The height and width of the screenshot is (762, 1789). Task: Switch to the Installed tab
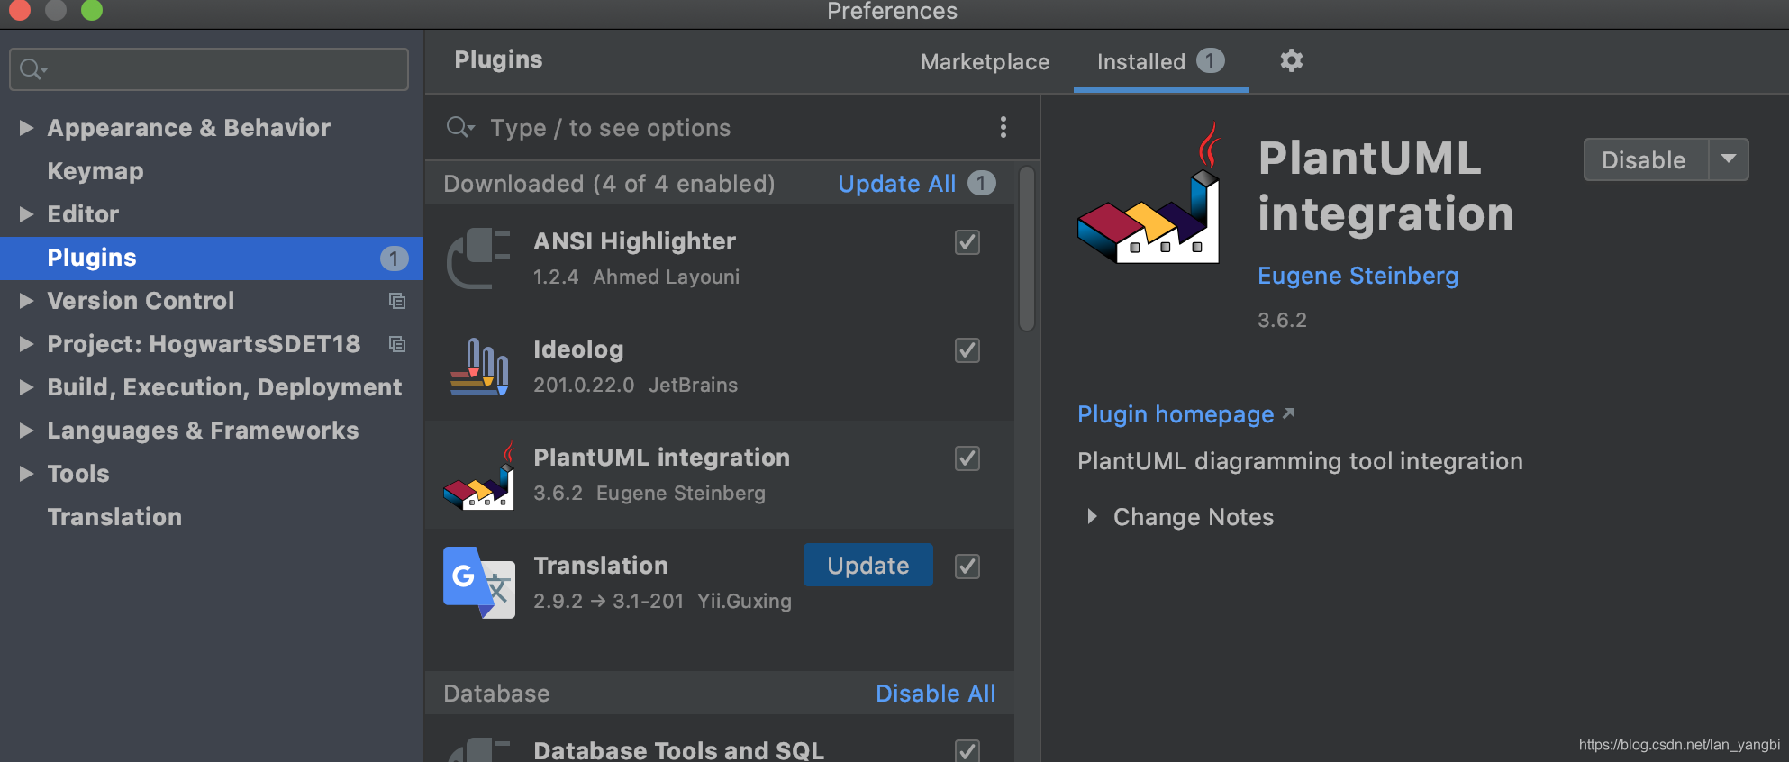coord(1160,61)
